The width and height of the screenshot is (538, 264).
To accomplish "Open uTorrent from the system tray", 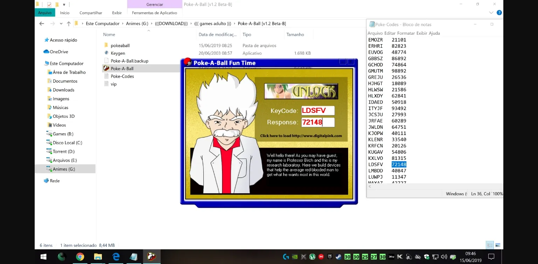I will (312, 257).
